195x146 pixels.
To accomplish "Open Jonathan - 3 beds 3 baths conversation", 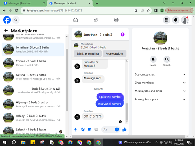I will click(32, 49).
